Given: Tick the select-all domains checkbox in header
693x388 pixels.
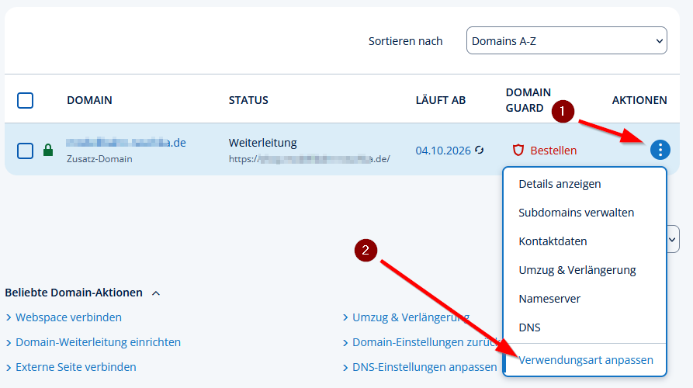Looking at the screenshot, I should (25, 100).
